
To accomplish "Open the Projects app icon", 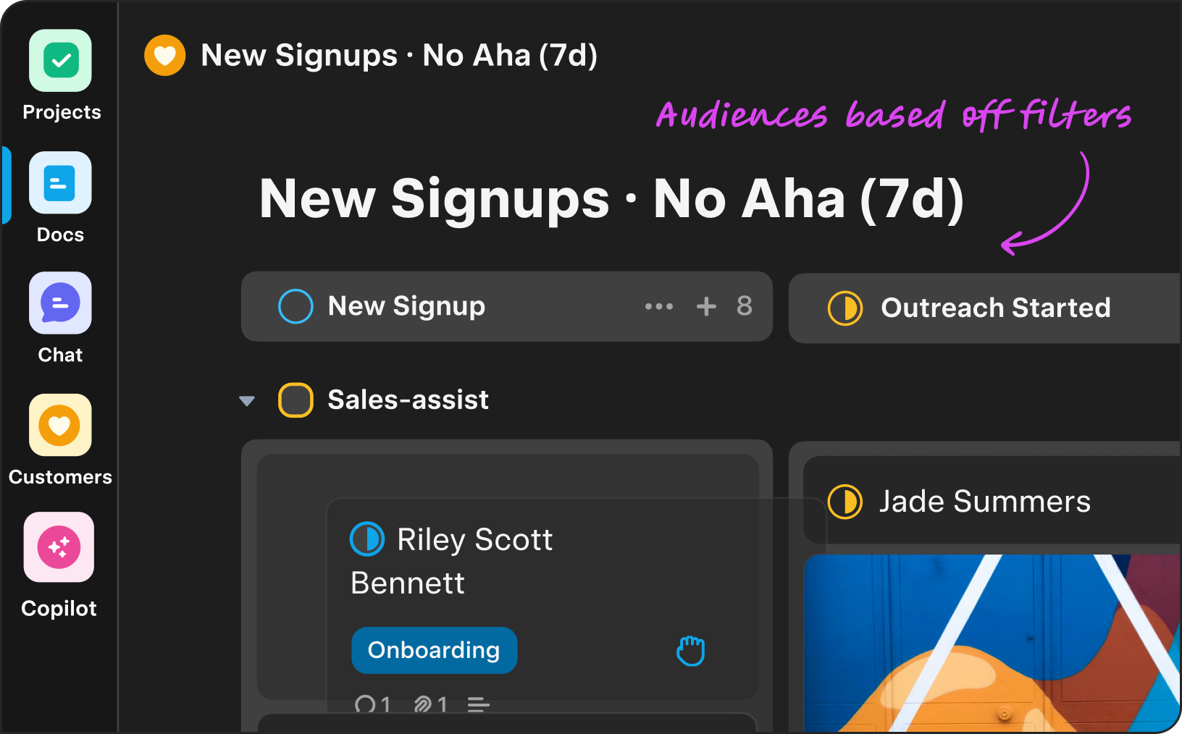I will coord(60,61).
